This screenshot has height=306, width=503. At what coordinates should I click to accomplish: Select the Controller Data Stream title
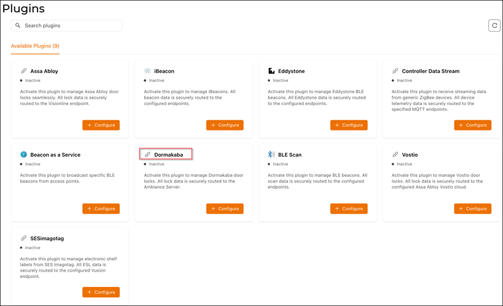tap(431, 71)
